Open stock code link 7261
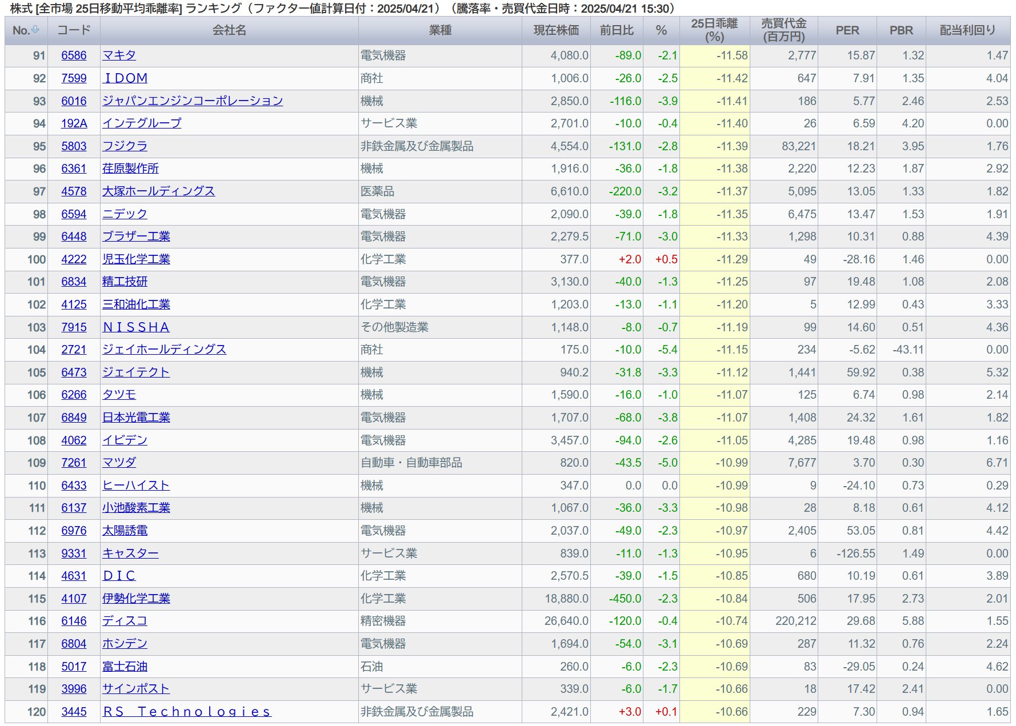The height and width of the screenshot is (726, 1016). [74, 463]
